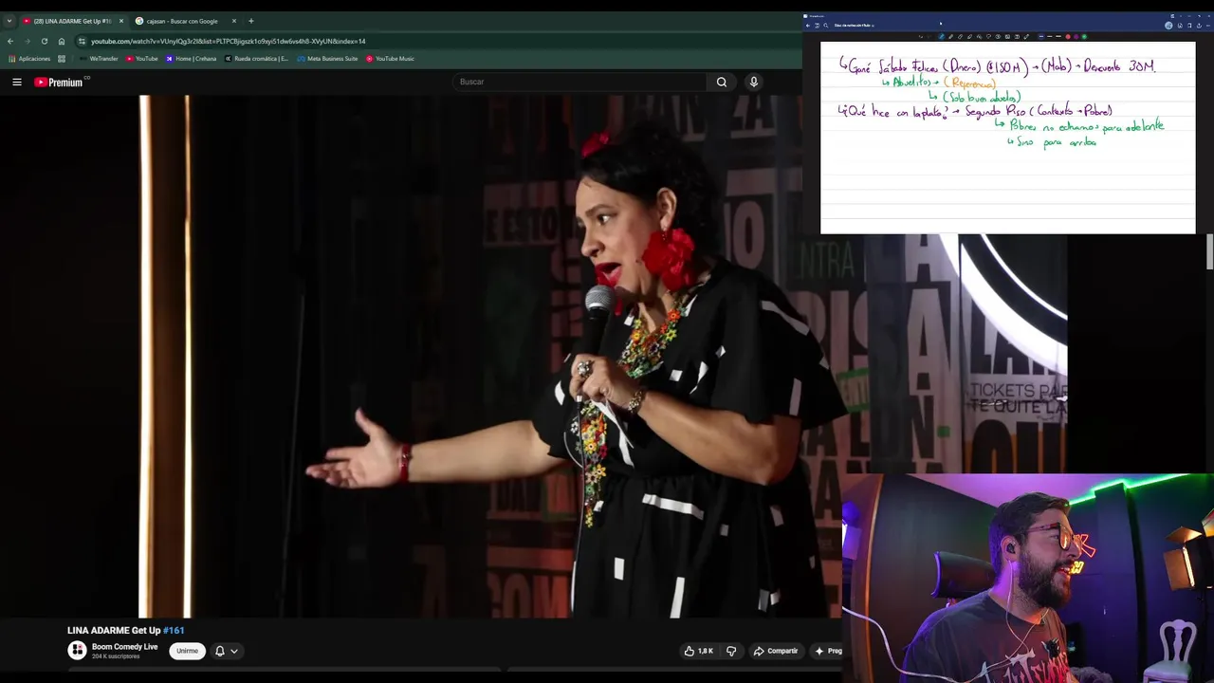This screenshot has height=683, width=1214.
Task: Go forward with the browser forward arrow
Action: (27, 41)
